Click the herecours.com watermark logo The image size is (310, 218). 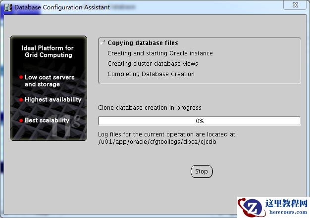(x=252, y=207)
